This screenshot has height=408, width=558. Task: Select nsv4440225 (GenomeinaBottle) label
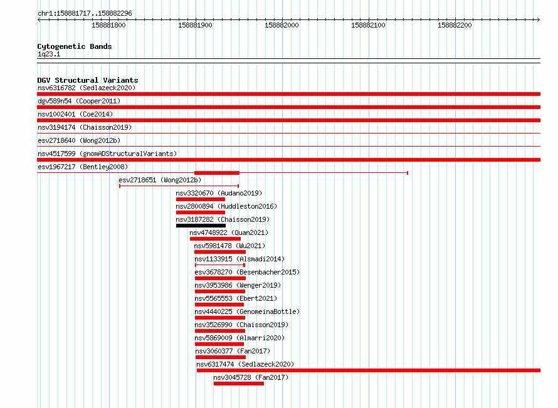click(247, 311)
